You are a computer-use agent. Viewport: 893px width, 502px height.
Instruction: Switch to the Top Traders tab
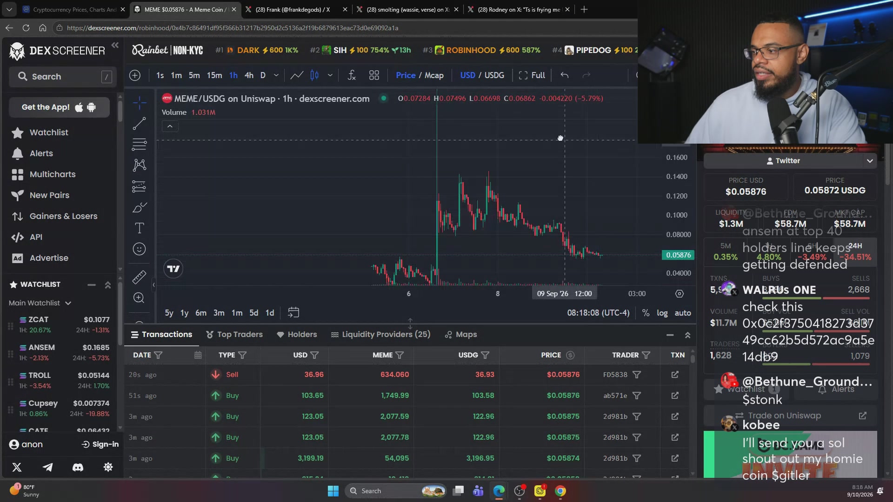[x=234, y=335]
